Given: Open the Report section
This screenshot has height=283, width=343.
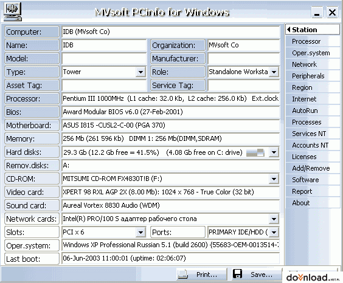Looking at the screenshot, I should [313, 191].
